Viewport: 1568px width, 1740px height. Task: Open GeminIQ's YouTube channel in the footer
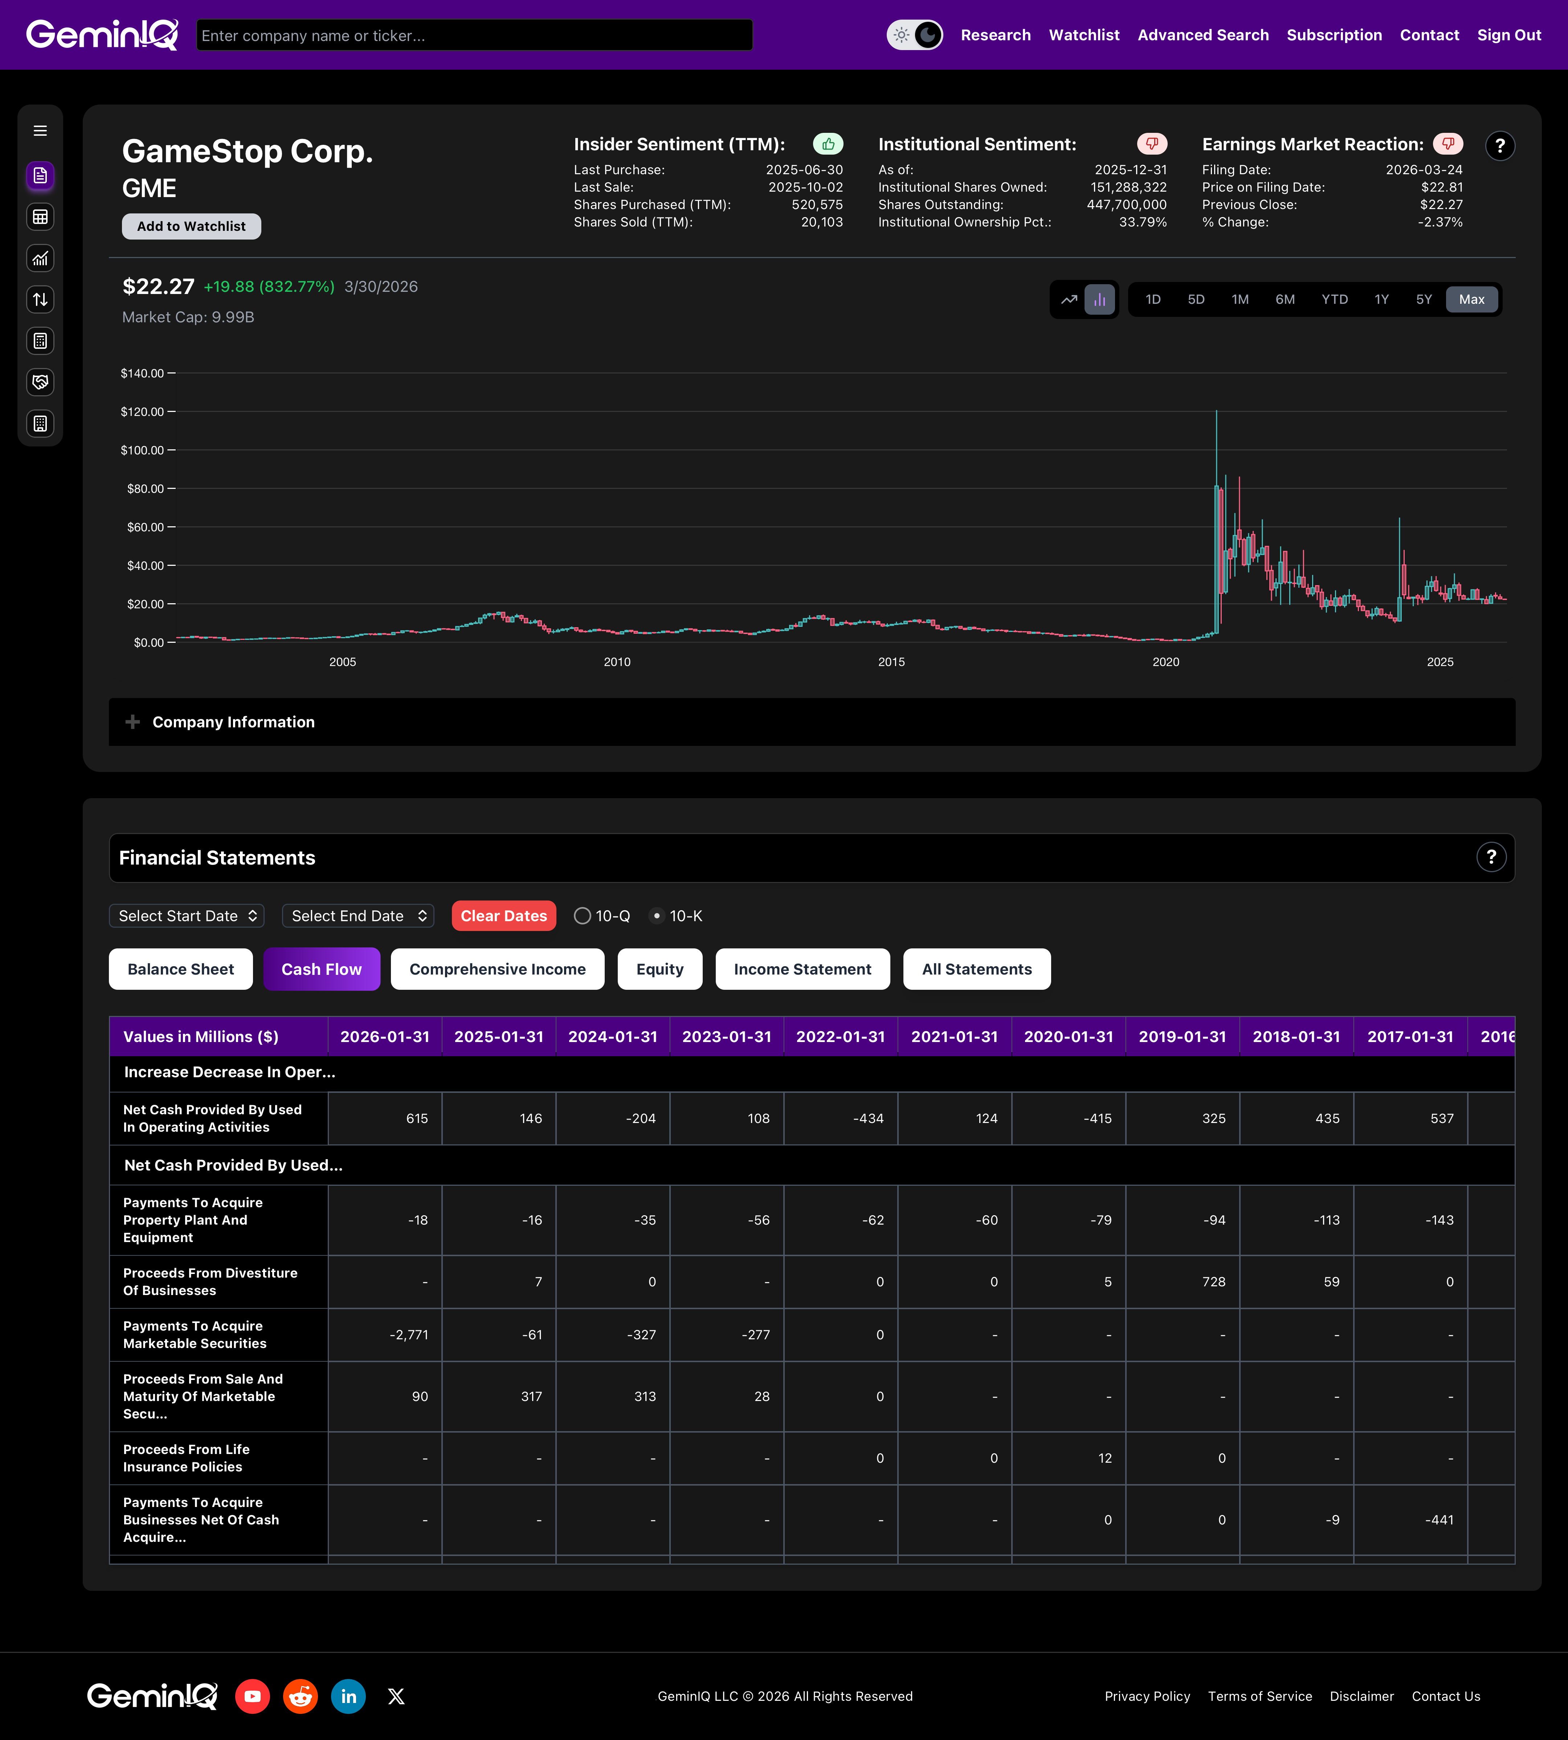(x=252, y=1696)
